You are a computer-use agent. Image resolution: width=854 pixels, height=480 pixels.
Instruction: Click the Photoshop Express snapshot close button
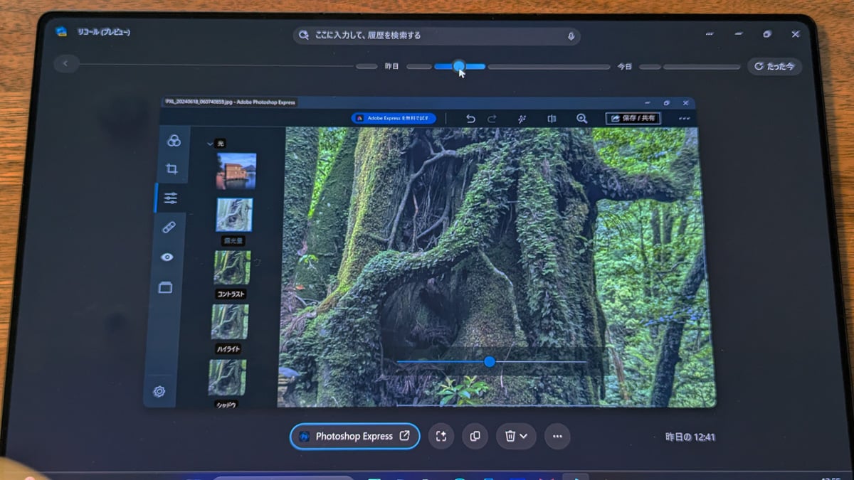[686, 103]
